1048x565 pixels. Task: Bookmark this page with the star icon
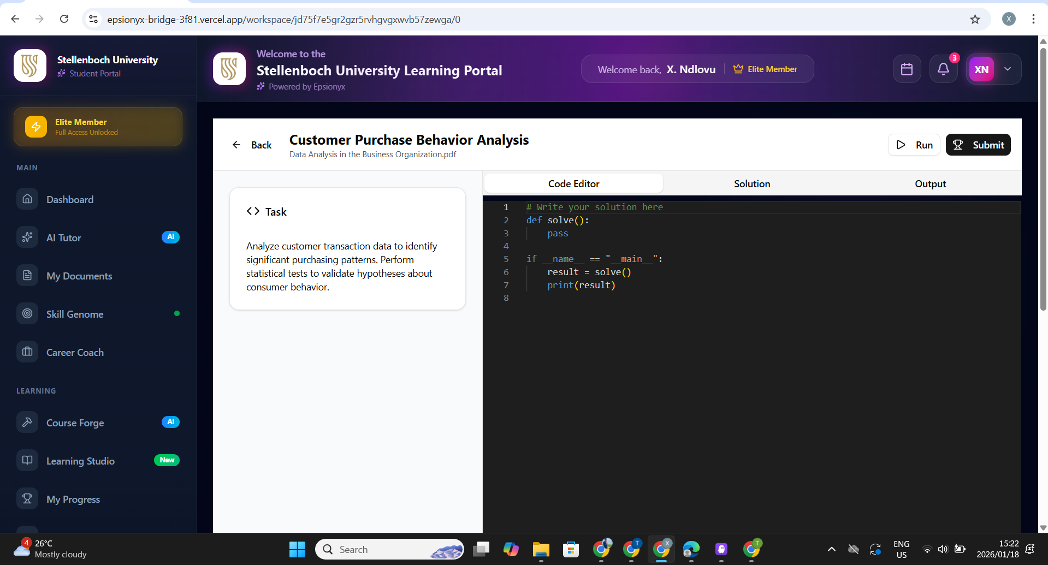975,19
